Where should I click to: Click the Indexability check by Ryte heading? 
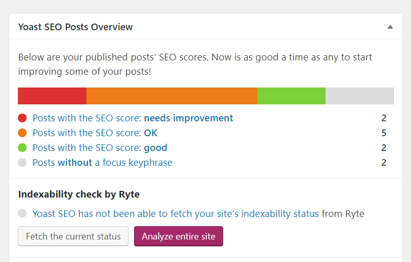coord(79,194)
